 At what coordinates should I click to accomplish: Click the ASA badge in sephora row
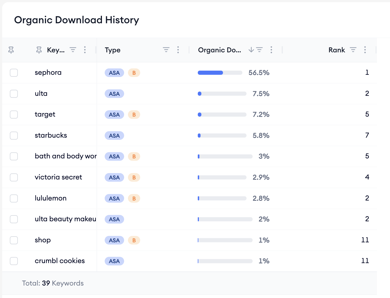pyautogui.click(x=114, y=73)
